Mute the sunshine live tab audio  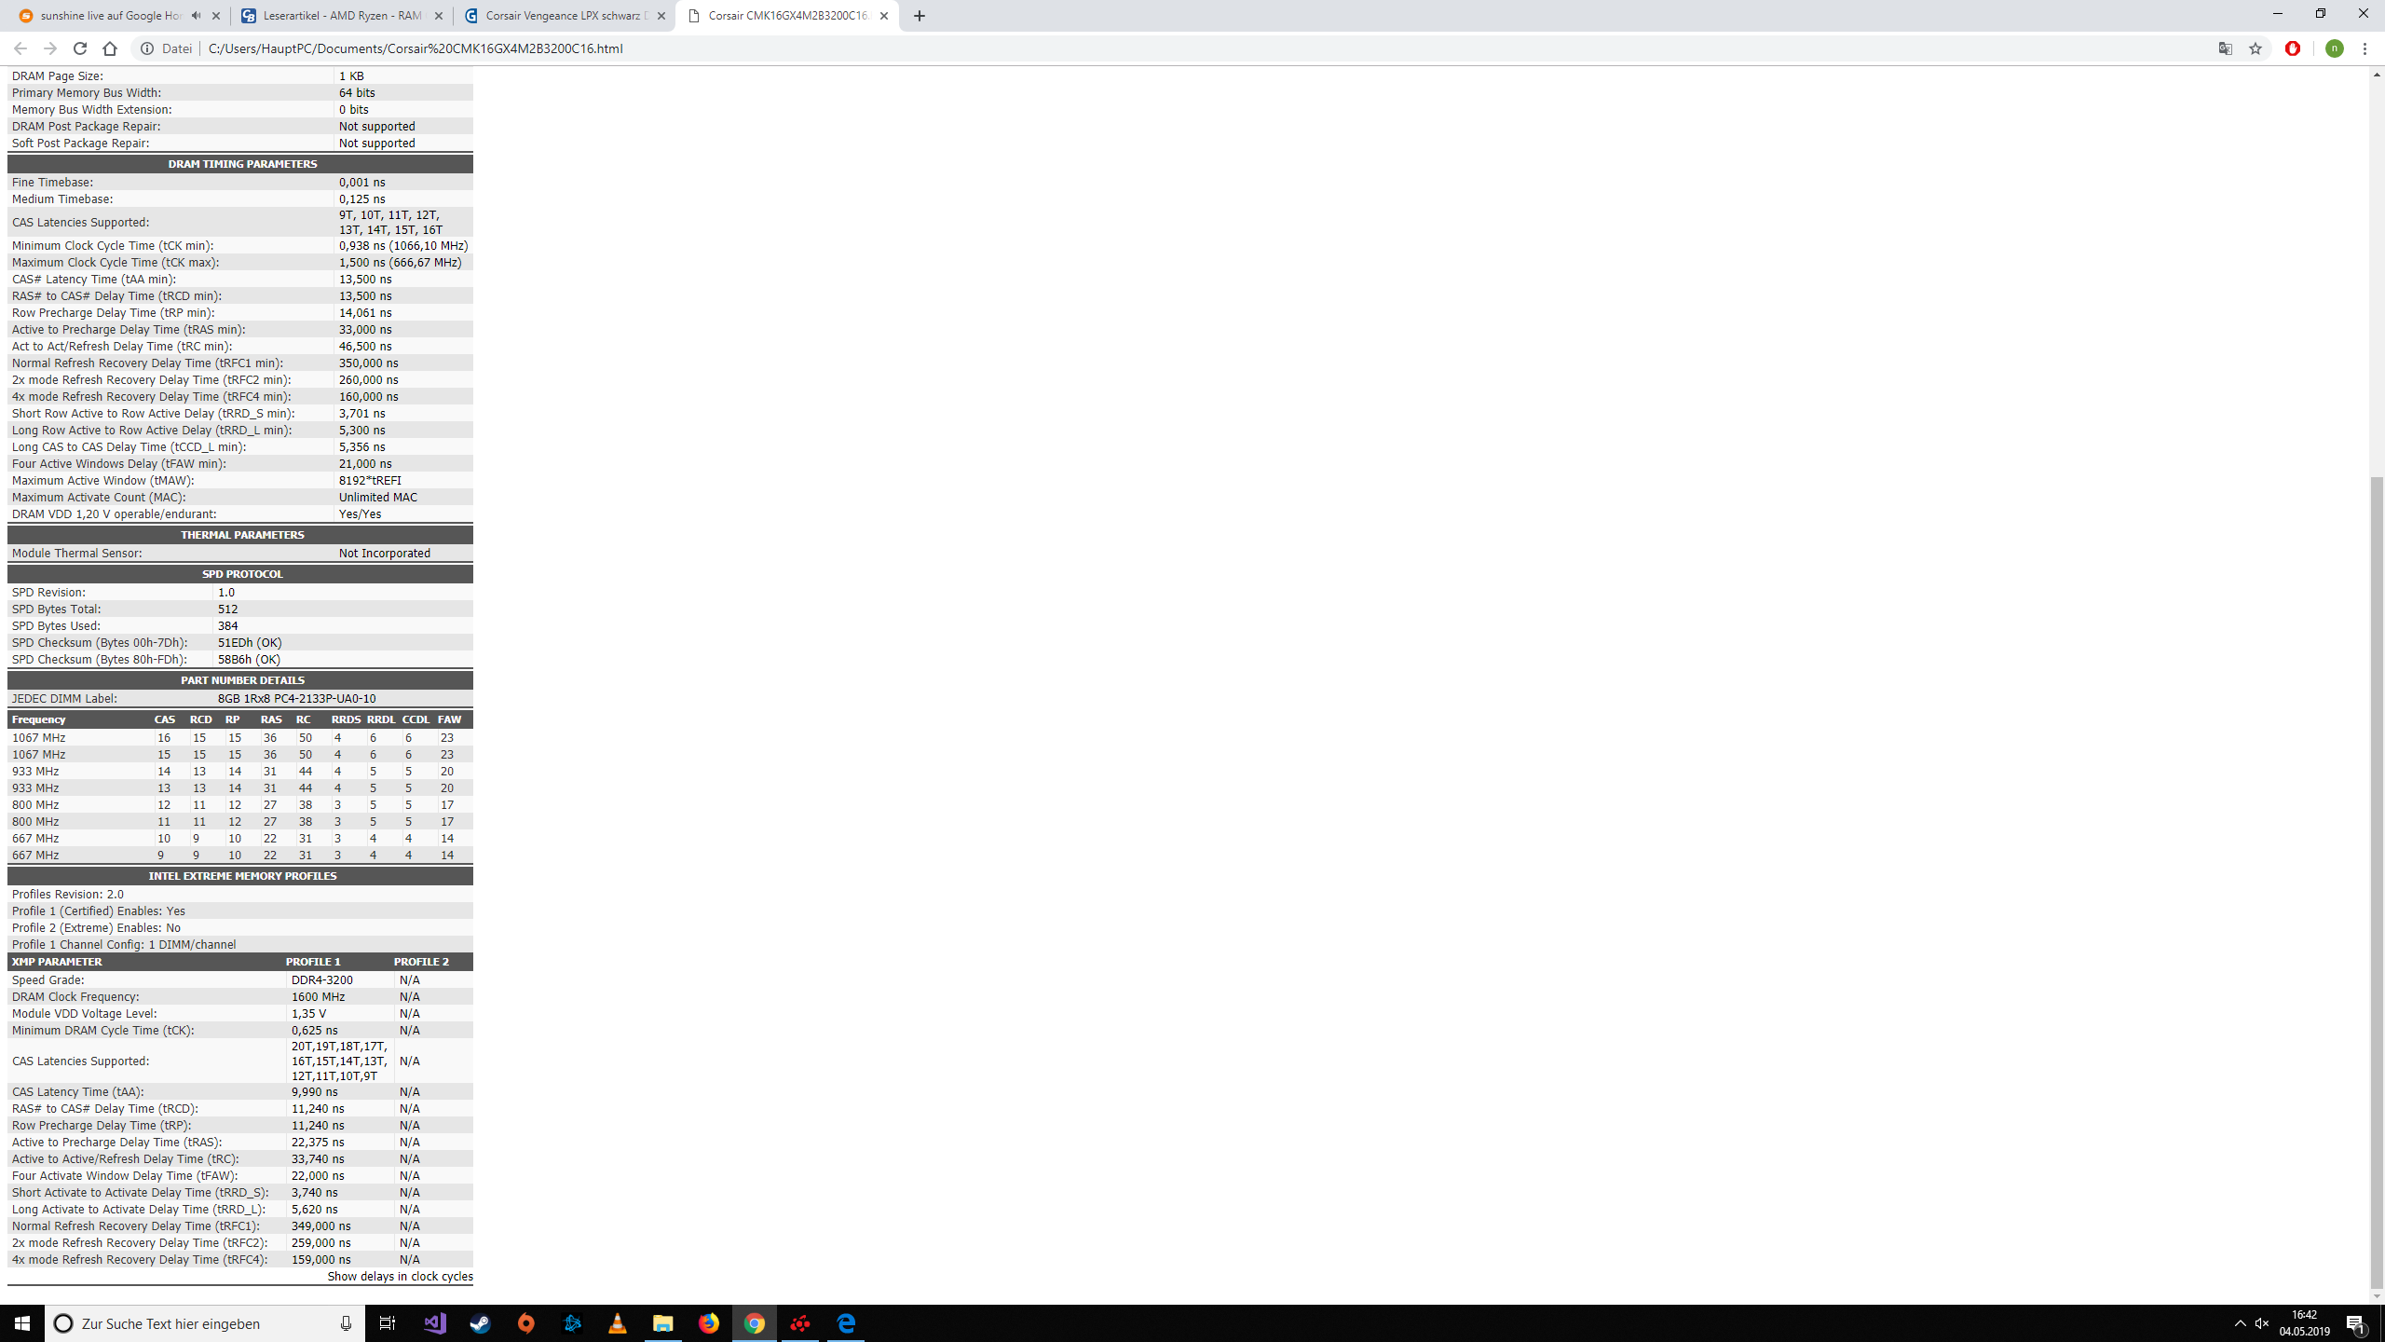tap(196, 16)
